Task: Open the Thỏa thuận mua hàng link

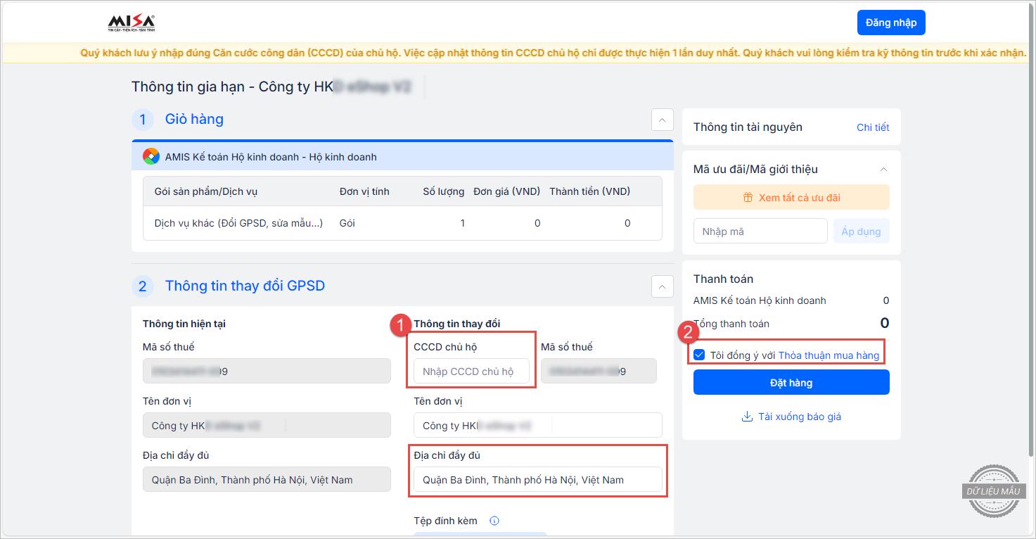Action: point(829,355)
